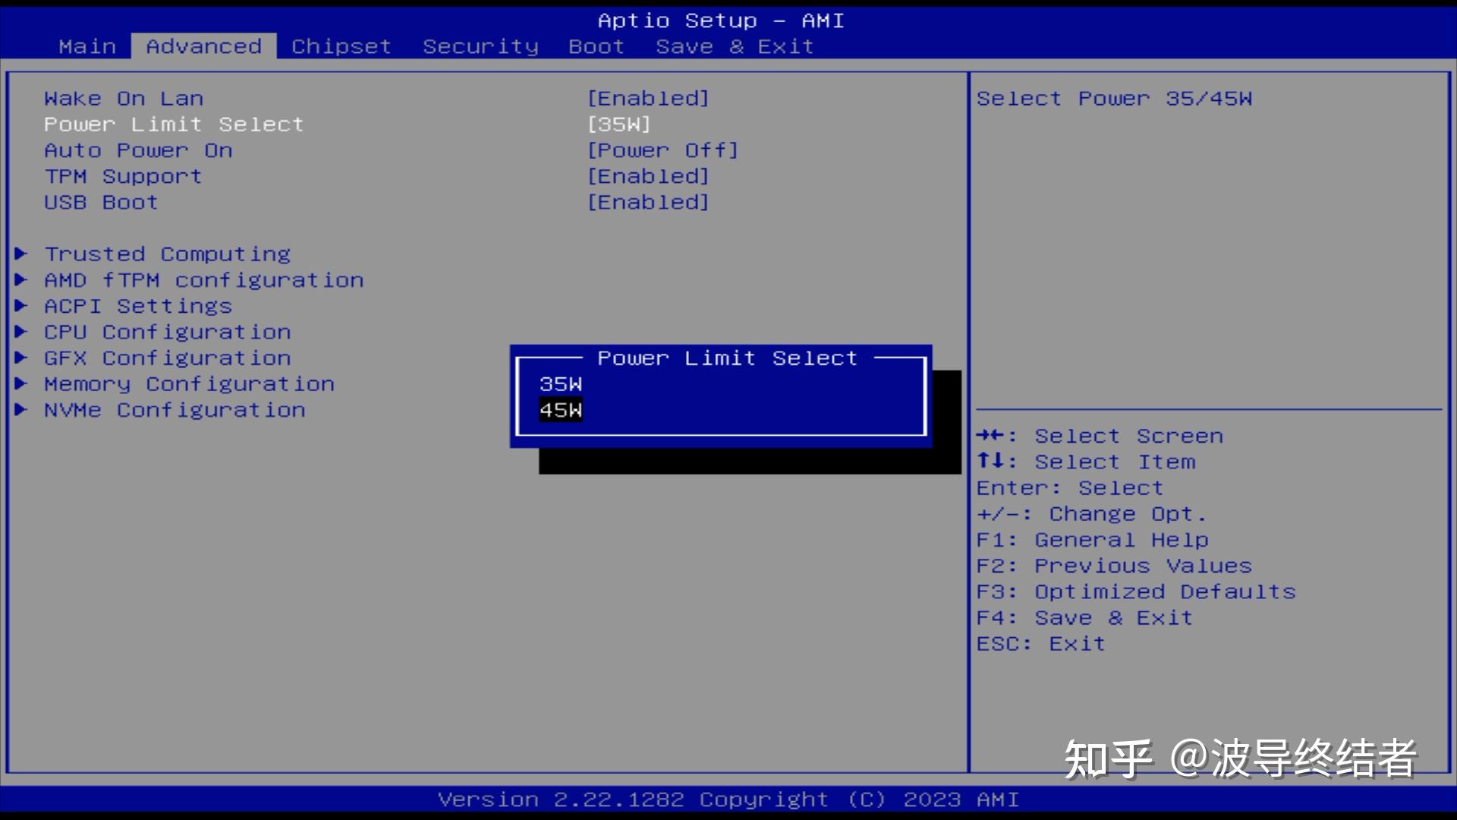Open the Security tab

pos(481,46)
